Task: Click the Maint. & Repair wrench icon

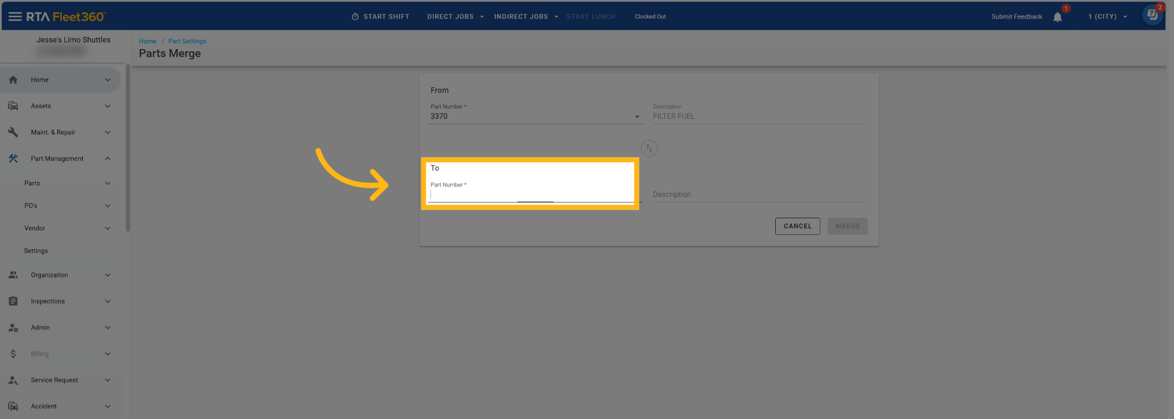Action: tap(13, 132)
